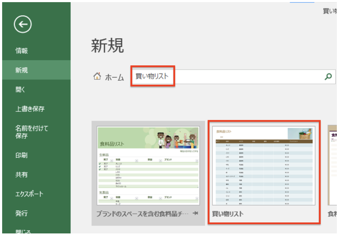Choose 上書き保存 in the sidebar
339x237 pixels.
coord(30,109)
